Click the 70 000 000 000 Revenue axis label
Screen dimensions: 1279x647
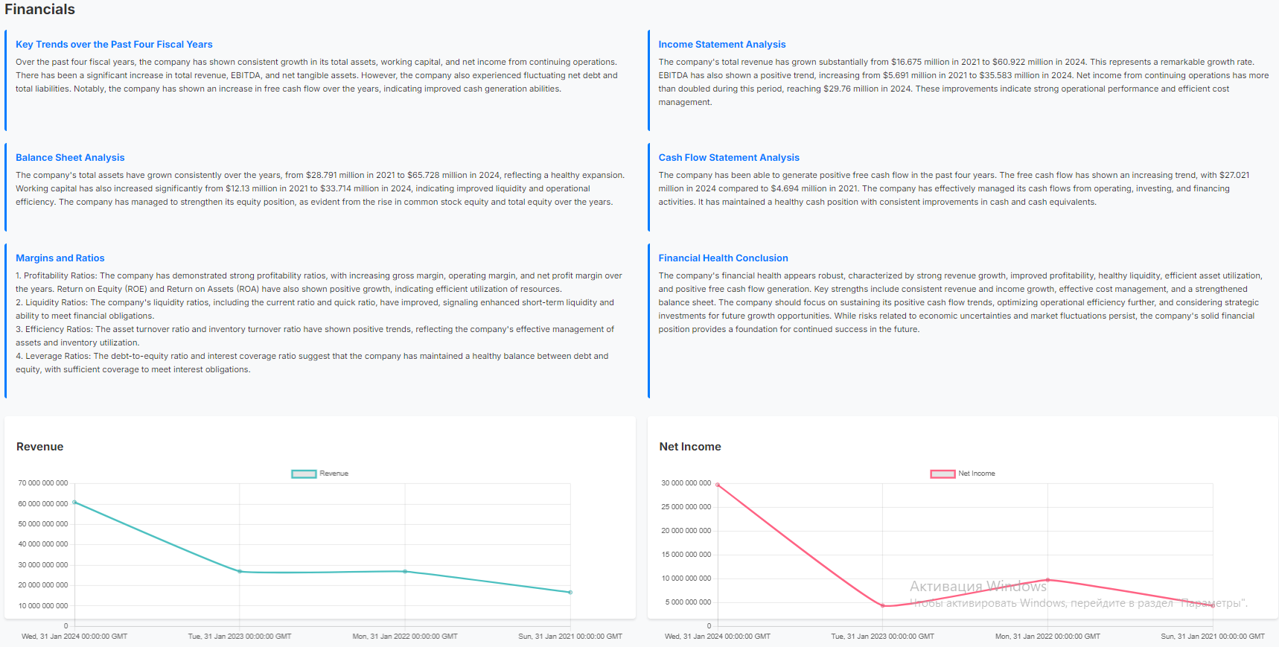(x=43, y=483)
